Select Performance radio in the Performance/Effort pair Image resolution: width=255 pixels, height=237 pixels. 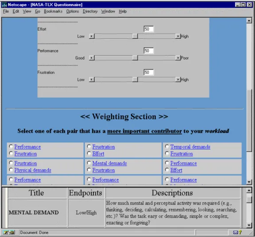click(x=167, y=163)
